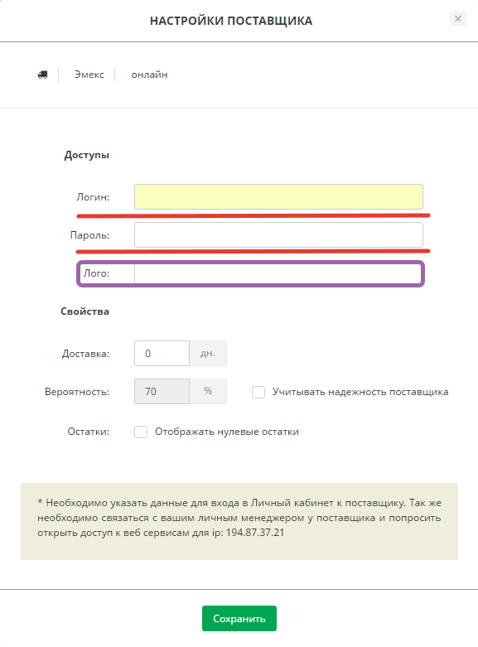The width and height of the screenshot is (478, 647).
Task: Focus the Логин input field
Action: pyautogui.click(x=278, y=197)
